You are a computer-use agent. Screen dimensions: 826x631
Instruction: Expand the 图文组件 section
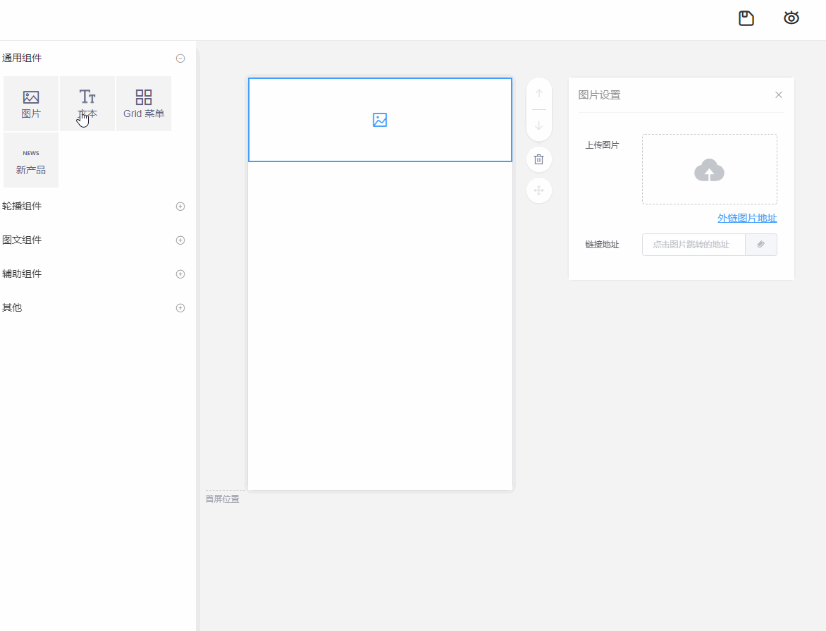point(180,240)
